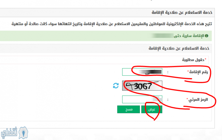Click the الإقامة سارية حتى status message
The image size is (222, 140).
[x=189, y=36]
